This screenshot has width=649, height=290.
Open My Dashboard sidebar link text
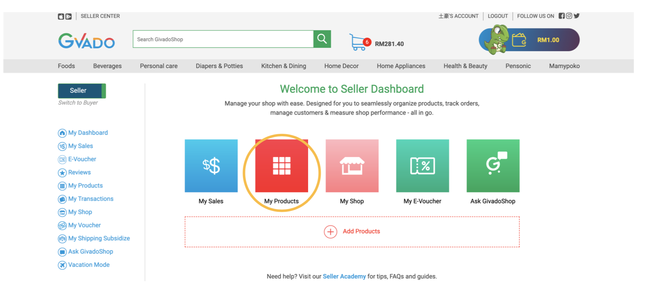pyautogui.click(x=88, y=133)
